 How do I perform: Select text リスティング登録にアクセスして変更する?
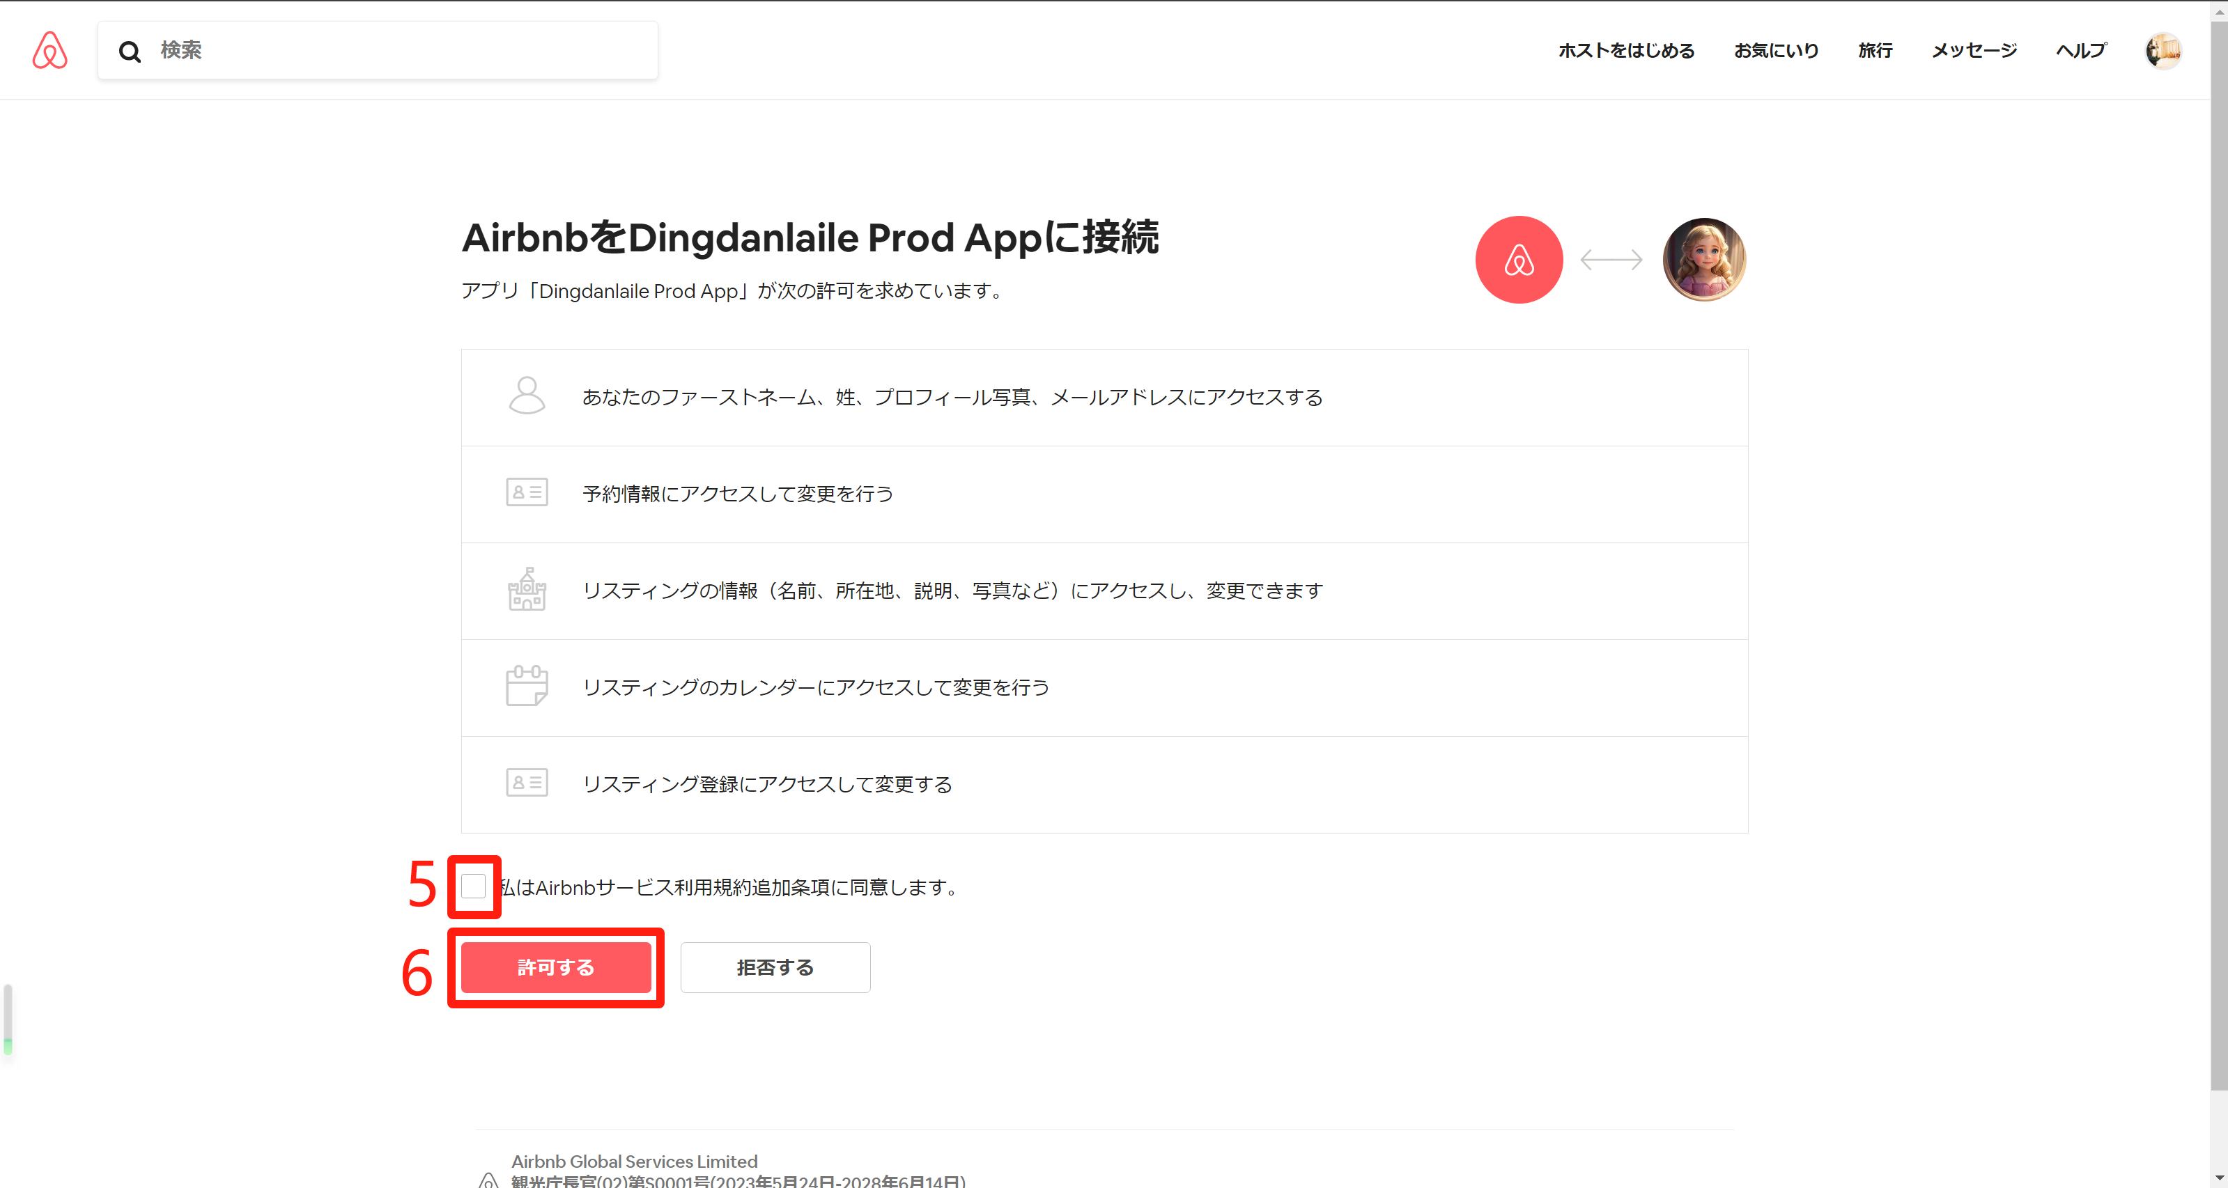point(767,784)
